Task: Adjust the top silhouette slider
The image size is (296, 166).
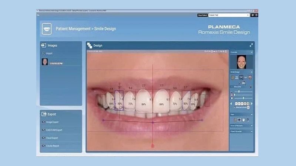Action: point(239,91)
